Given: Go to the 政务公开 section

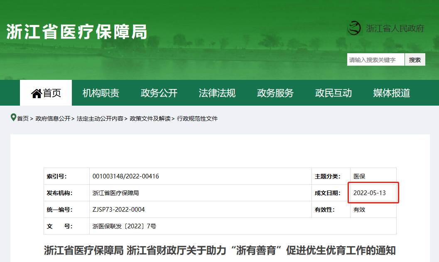Looking at the screenshot, I should tap(159, 93).
